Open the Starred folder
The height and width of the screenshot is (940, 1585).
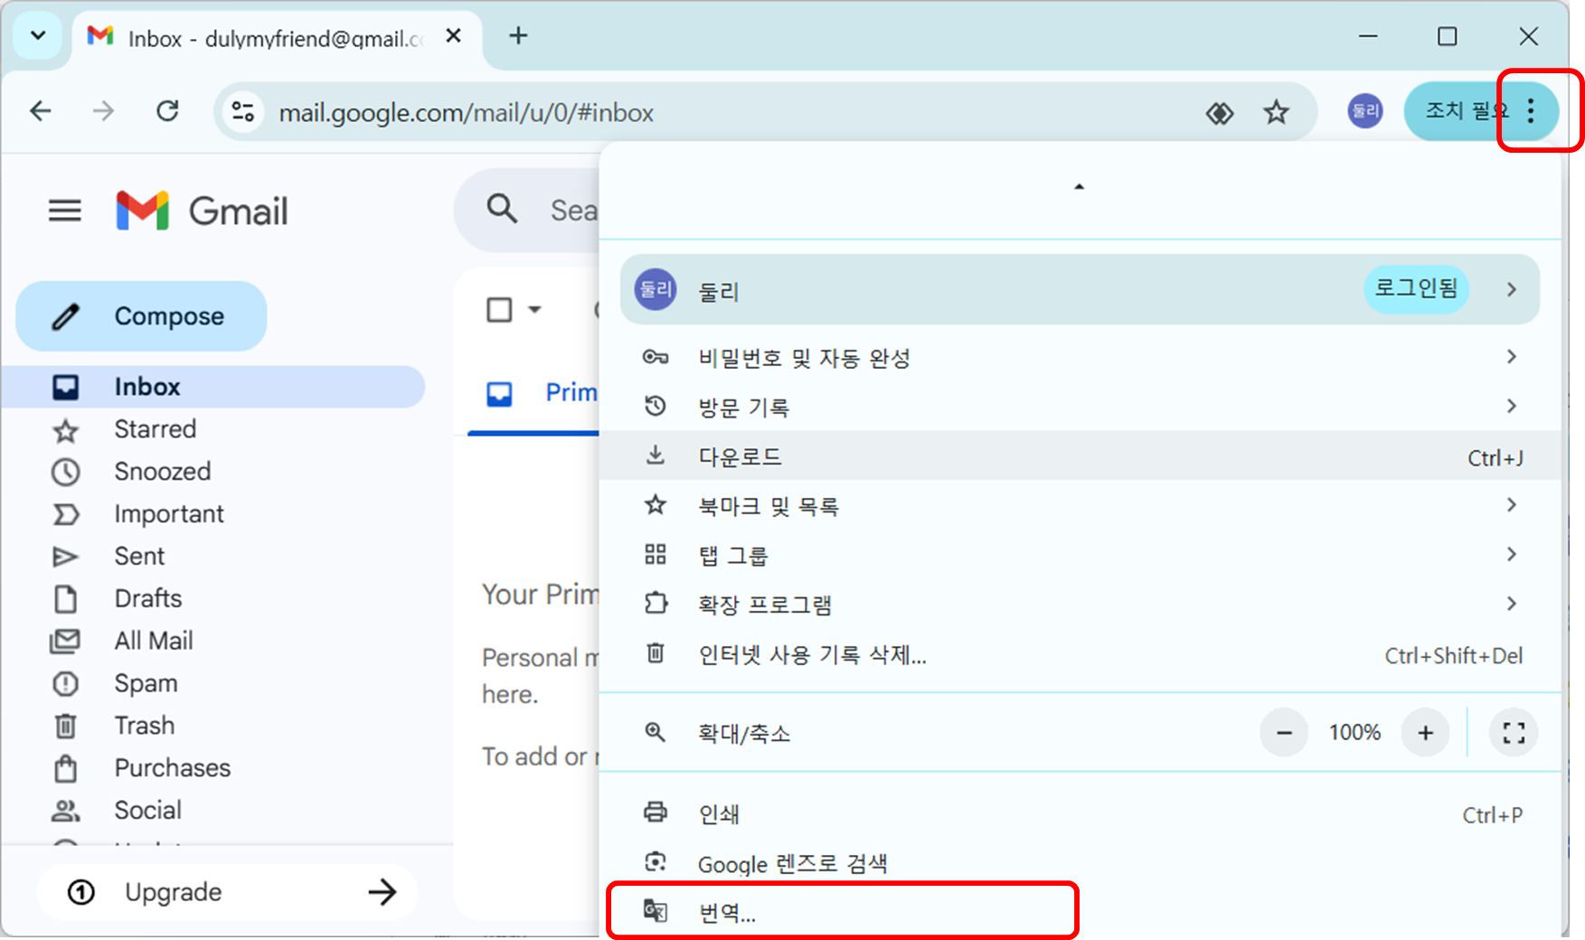[213, 429]
